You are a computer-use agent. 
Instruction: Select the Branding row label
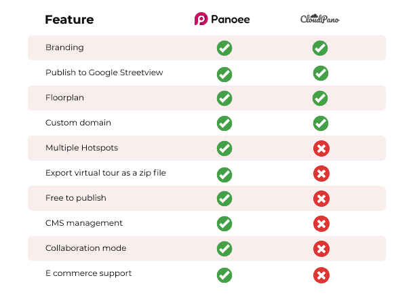[x=64, y=48]
